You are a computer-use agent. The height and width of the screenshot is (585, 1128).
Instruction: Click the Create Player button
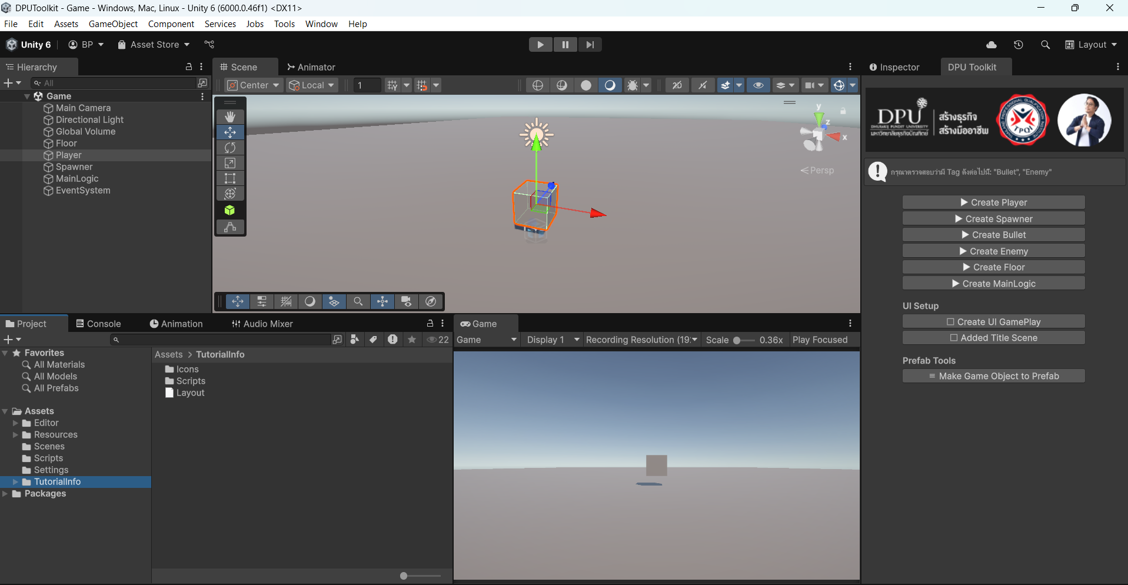(993, 202)
